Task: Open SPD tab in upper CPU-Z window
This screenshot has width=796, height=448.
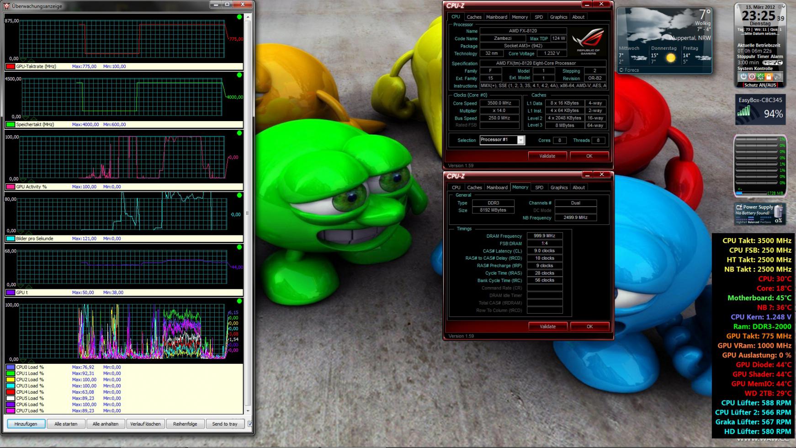Action: [539, 17]
